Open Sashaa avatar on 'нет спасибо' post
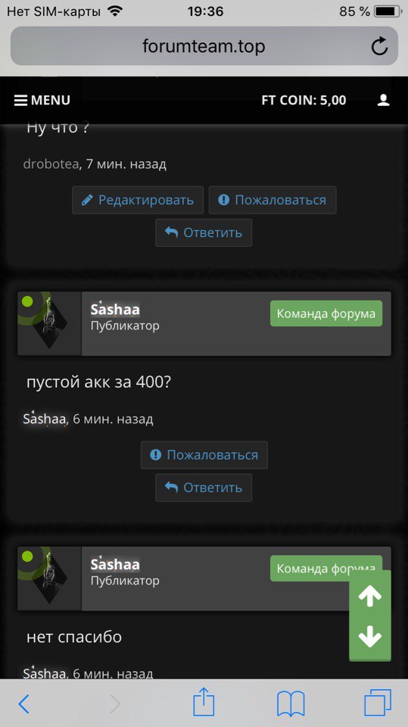The height and width of the screenshot is (727, 408). point(49,578)
